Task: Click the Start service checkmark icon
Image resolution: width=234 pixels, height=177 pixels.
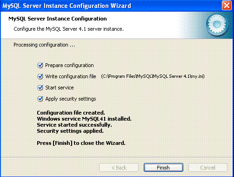Action: (x=40, y=88)
